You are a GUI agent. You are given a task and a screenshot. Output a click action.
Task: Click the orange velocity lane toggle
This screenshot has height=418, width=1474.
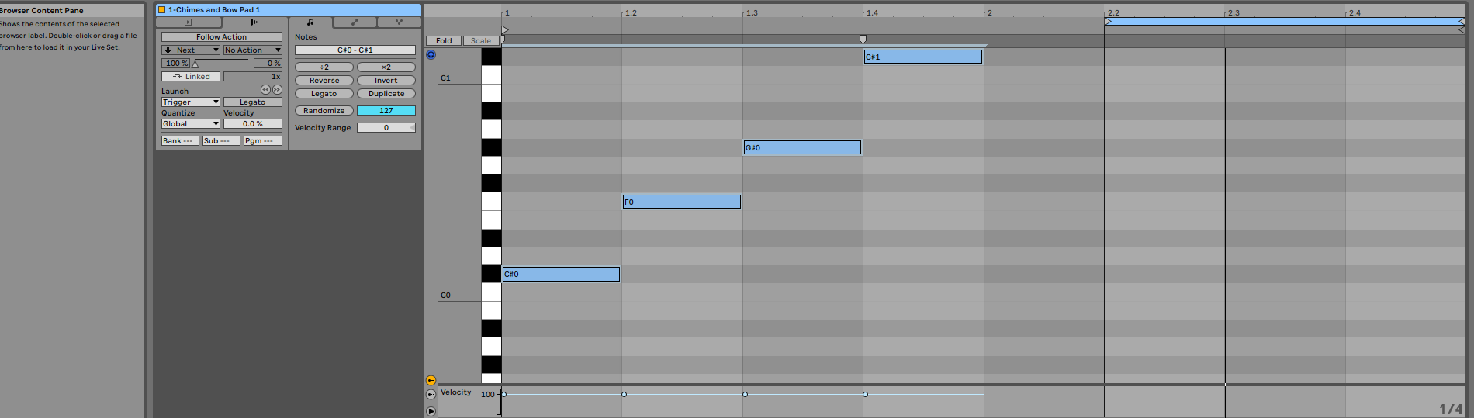431,380
